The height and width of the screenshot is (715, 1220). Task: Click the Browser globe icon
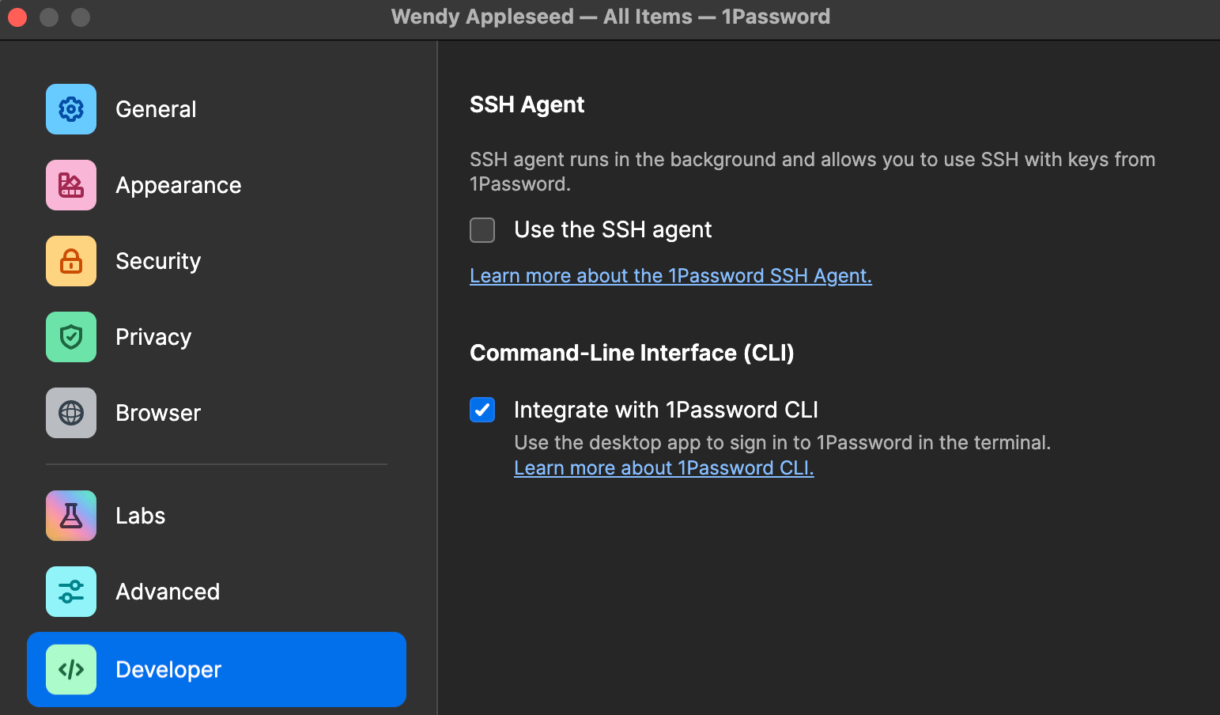click(x=70, y=412)
